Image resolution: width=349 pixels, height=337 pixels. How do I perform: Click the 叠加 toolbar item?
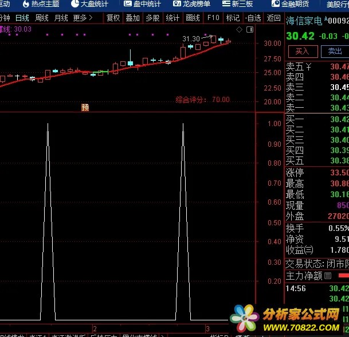132,18
